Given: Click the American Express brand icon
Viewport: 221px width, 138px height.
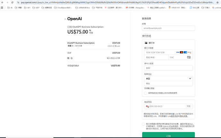Looking at the screenshot, I should [x=185, y=52].
